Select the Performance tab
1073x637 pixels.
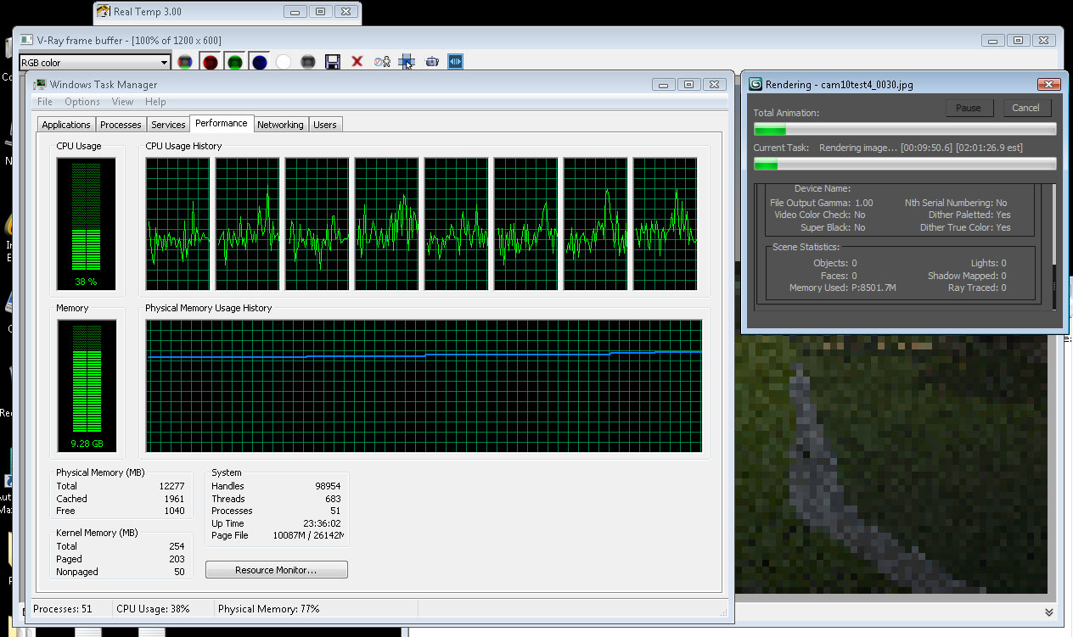[x=222, y=123]
